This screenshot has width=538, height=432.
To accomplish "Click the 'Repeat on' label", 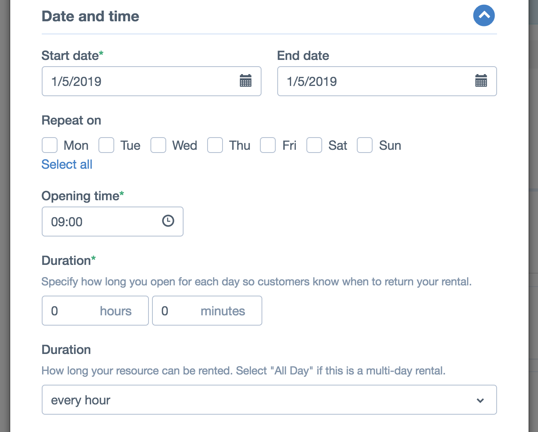I will click(71, 120).
